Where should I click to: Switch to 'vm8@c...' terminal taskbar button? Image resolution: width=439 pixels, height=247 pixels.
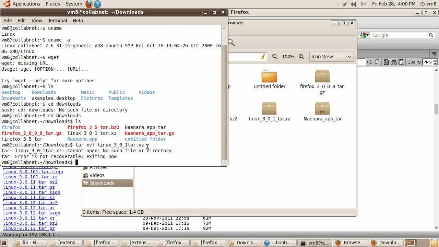coord(314,243)
